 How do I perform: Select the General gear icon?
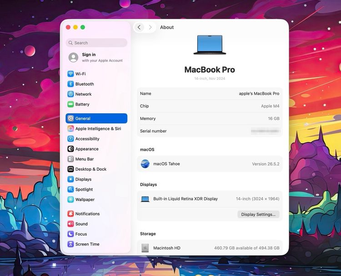pyautogui.click(x=70, y=118)
